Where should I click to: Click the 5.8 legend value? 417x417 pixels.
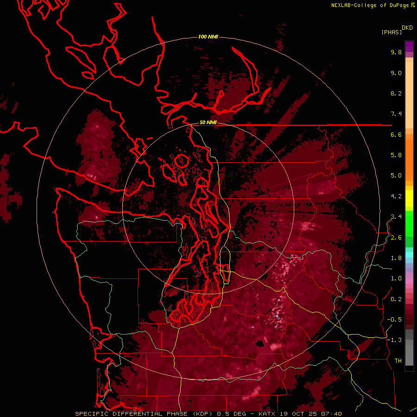(396, 155)
